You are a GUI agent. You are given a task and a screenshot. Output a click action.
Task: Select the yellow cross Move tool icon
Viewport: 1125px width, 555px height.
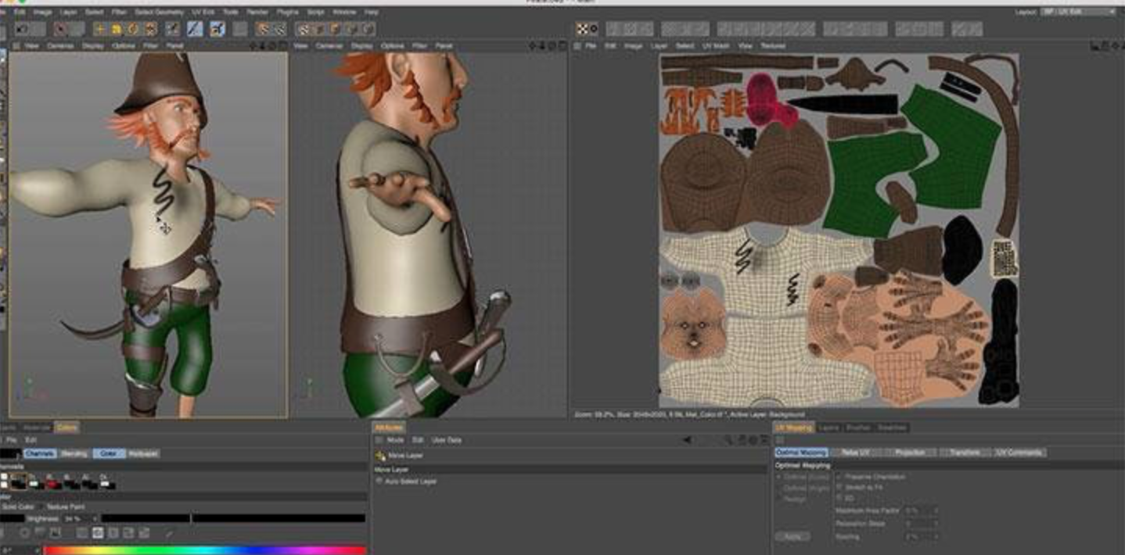(x=99, y=29)
